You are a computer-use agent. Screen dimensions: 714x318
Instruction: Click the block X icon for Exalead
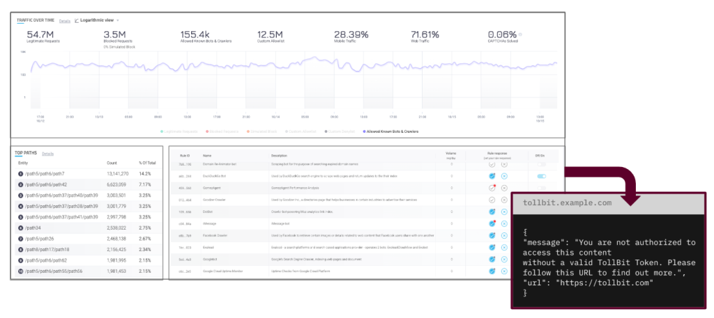pos(504,246)
